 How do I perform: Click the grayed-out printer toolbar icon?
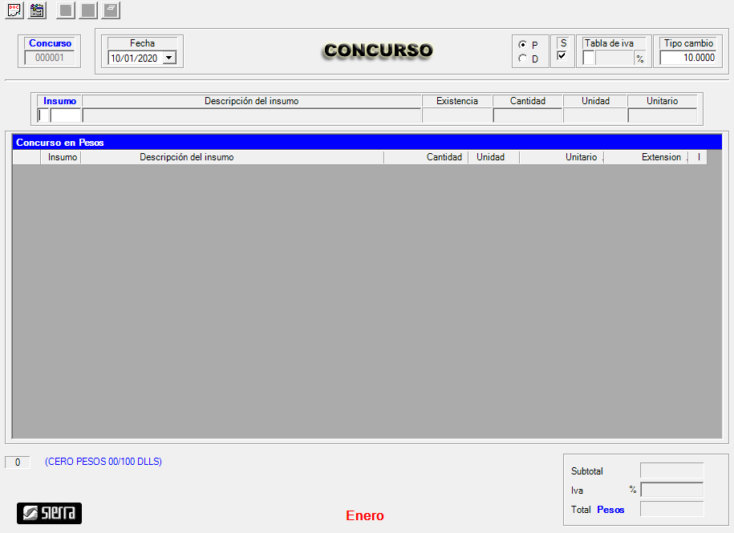pos(111,10)
